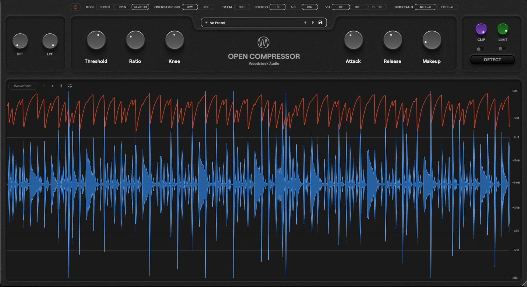Pause the waveform display
Screen dimensions: 527x287
pos(61,86)
